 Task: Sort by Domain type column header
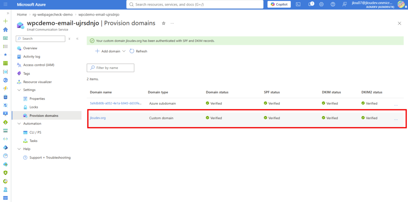158,92
